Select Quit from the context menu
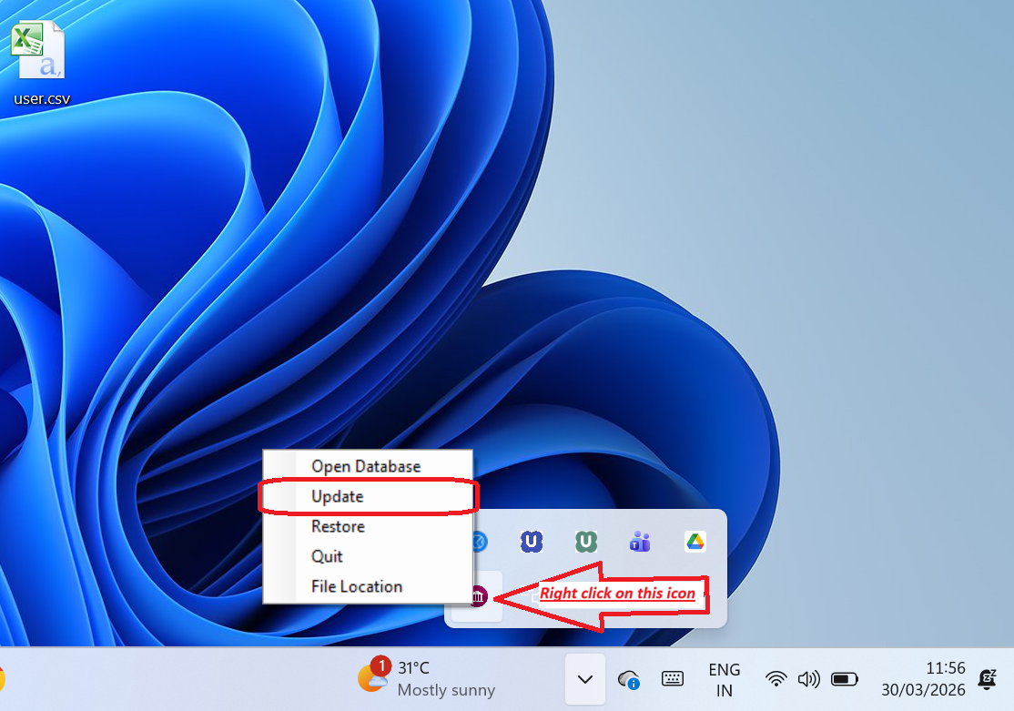This screenshot has height=711, width=1014. click(x=327, y=556)
